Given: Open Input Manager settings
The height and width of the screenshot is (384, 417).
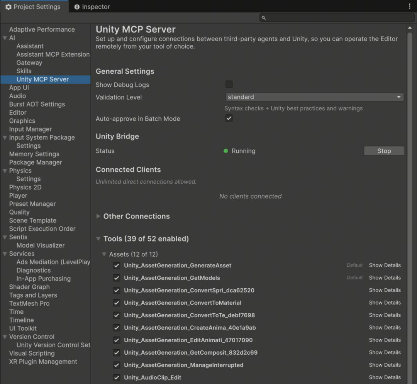Looking at the screenshot, I should (x=31, y=129).
